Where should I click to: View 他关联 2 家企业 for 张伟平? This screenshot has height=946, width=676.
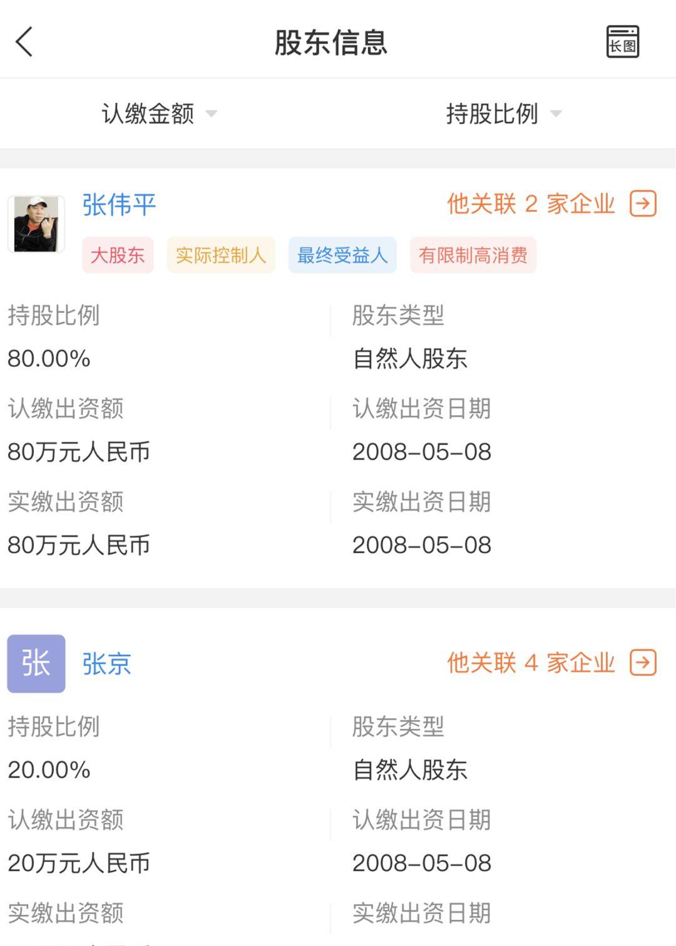click(x=531, y=204)
